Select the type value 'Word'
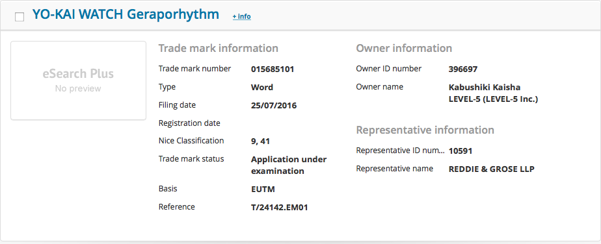The height and width of the screenshot is (244, 601). tap(262, 87)
